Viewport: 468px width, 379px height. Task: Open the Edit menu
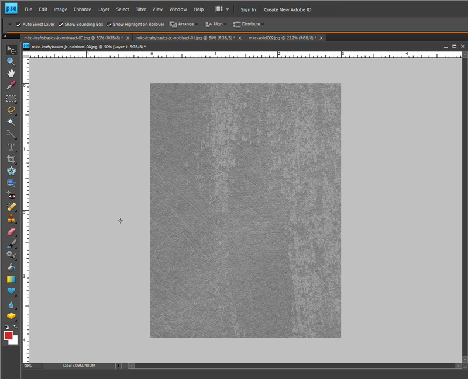pos(43,9)
